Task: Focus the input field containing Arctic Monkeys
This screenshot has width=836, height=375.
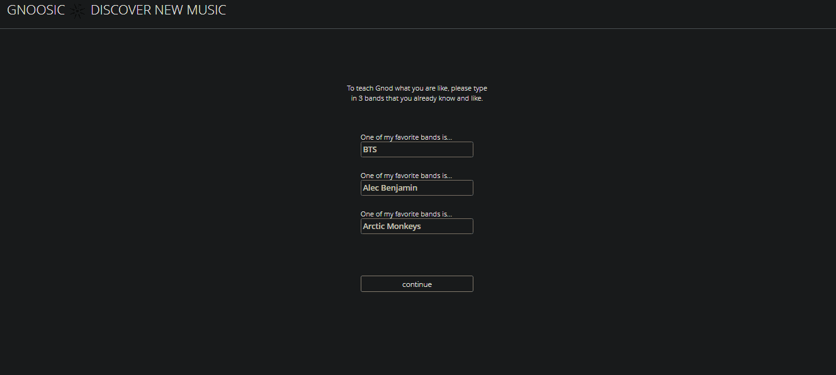Action: [417, 227]
